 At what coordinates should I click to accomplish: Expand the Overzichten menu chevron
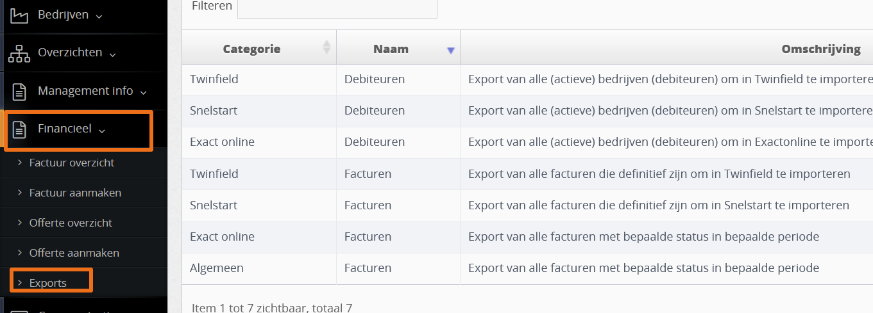(x=112, y=55)
